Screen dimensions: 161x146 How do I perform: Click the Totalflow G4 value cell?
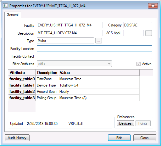pyautogui.click(x=99, y=85)
